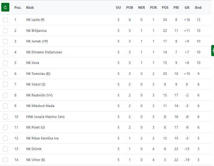This screenshot has height=166, width=214.
Task: Mark the NK Ilova row checkbox
Action: 5,63
